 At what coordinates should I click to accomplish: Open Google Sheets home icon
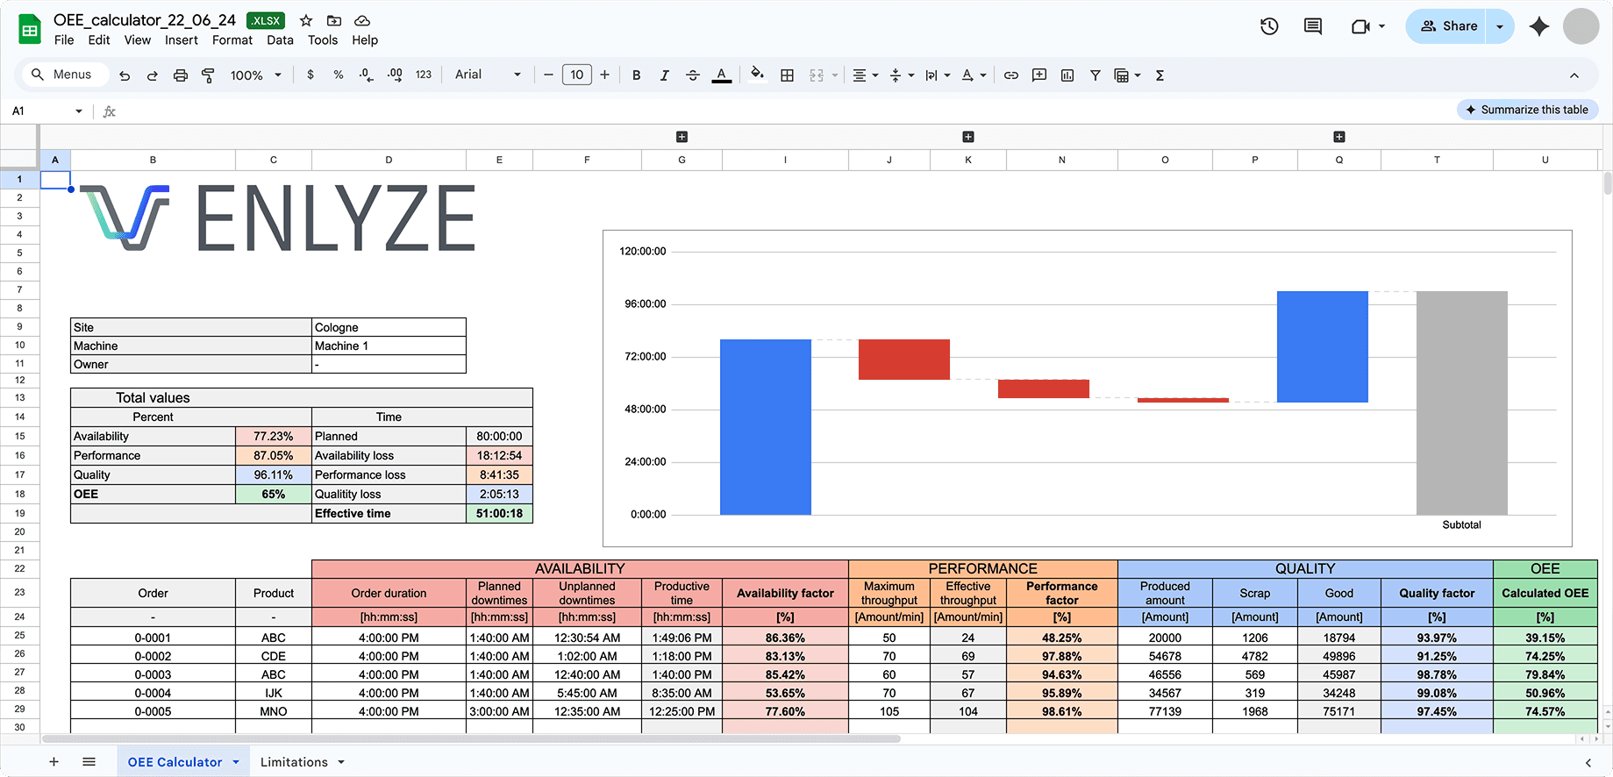pyautogui.click(x=30, y=30)
